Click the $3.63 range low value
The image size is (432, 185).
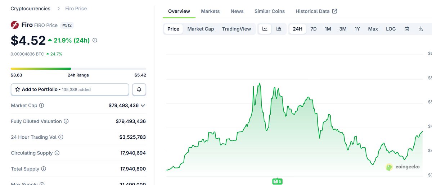[17, 75]
